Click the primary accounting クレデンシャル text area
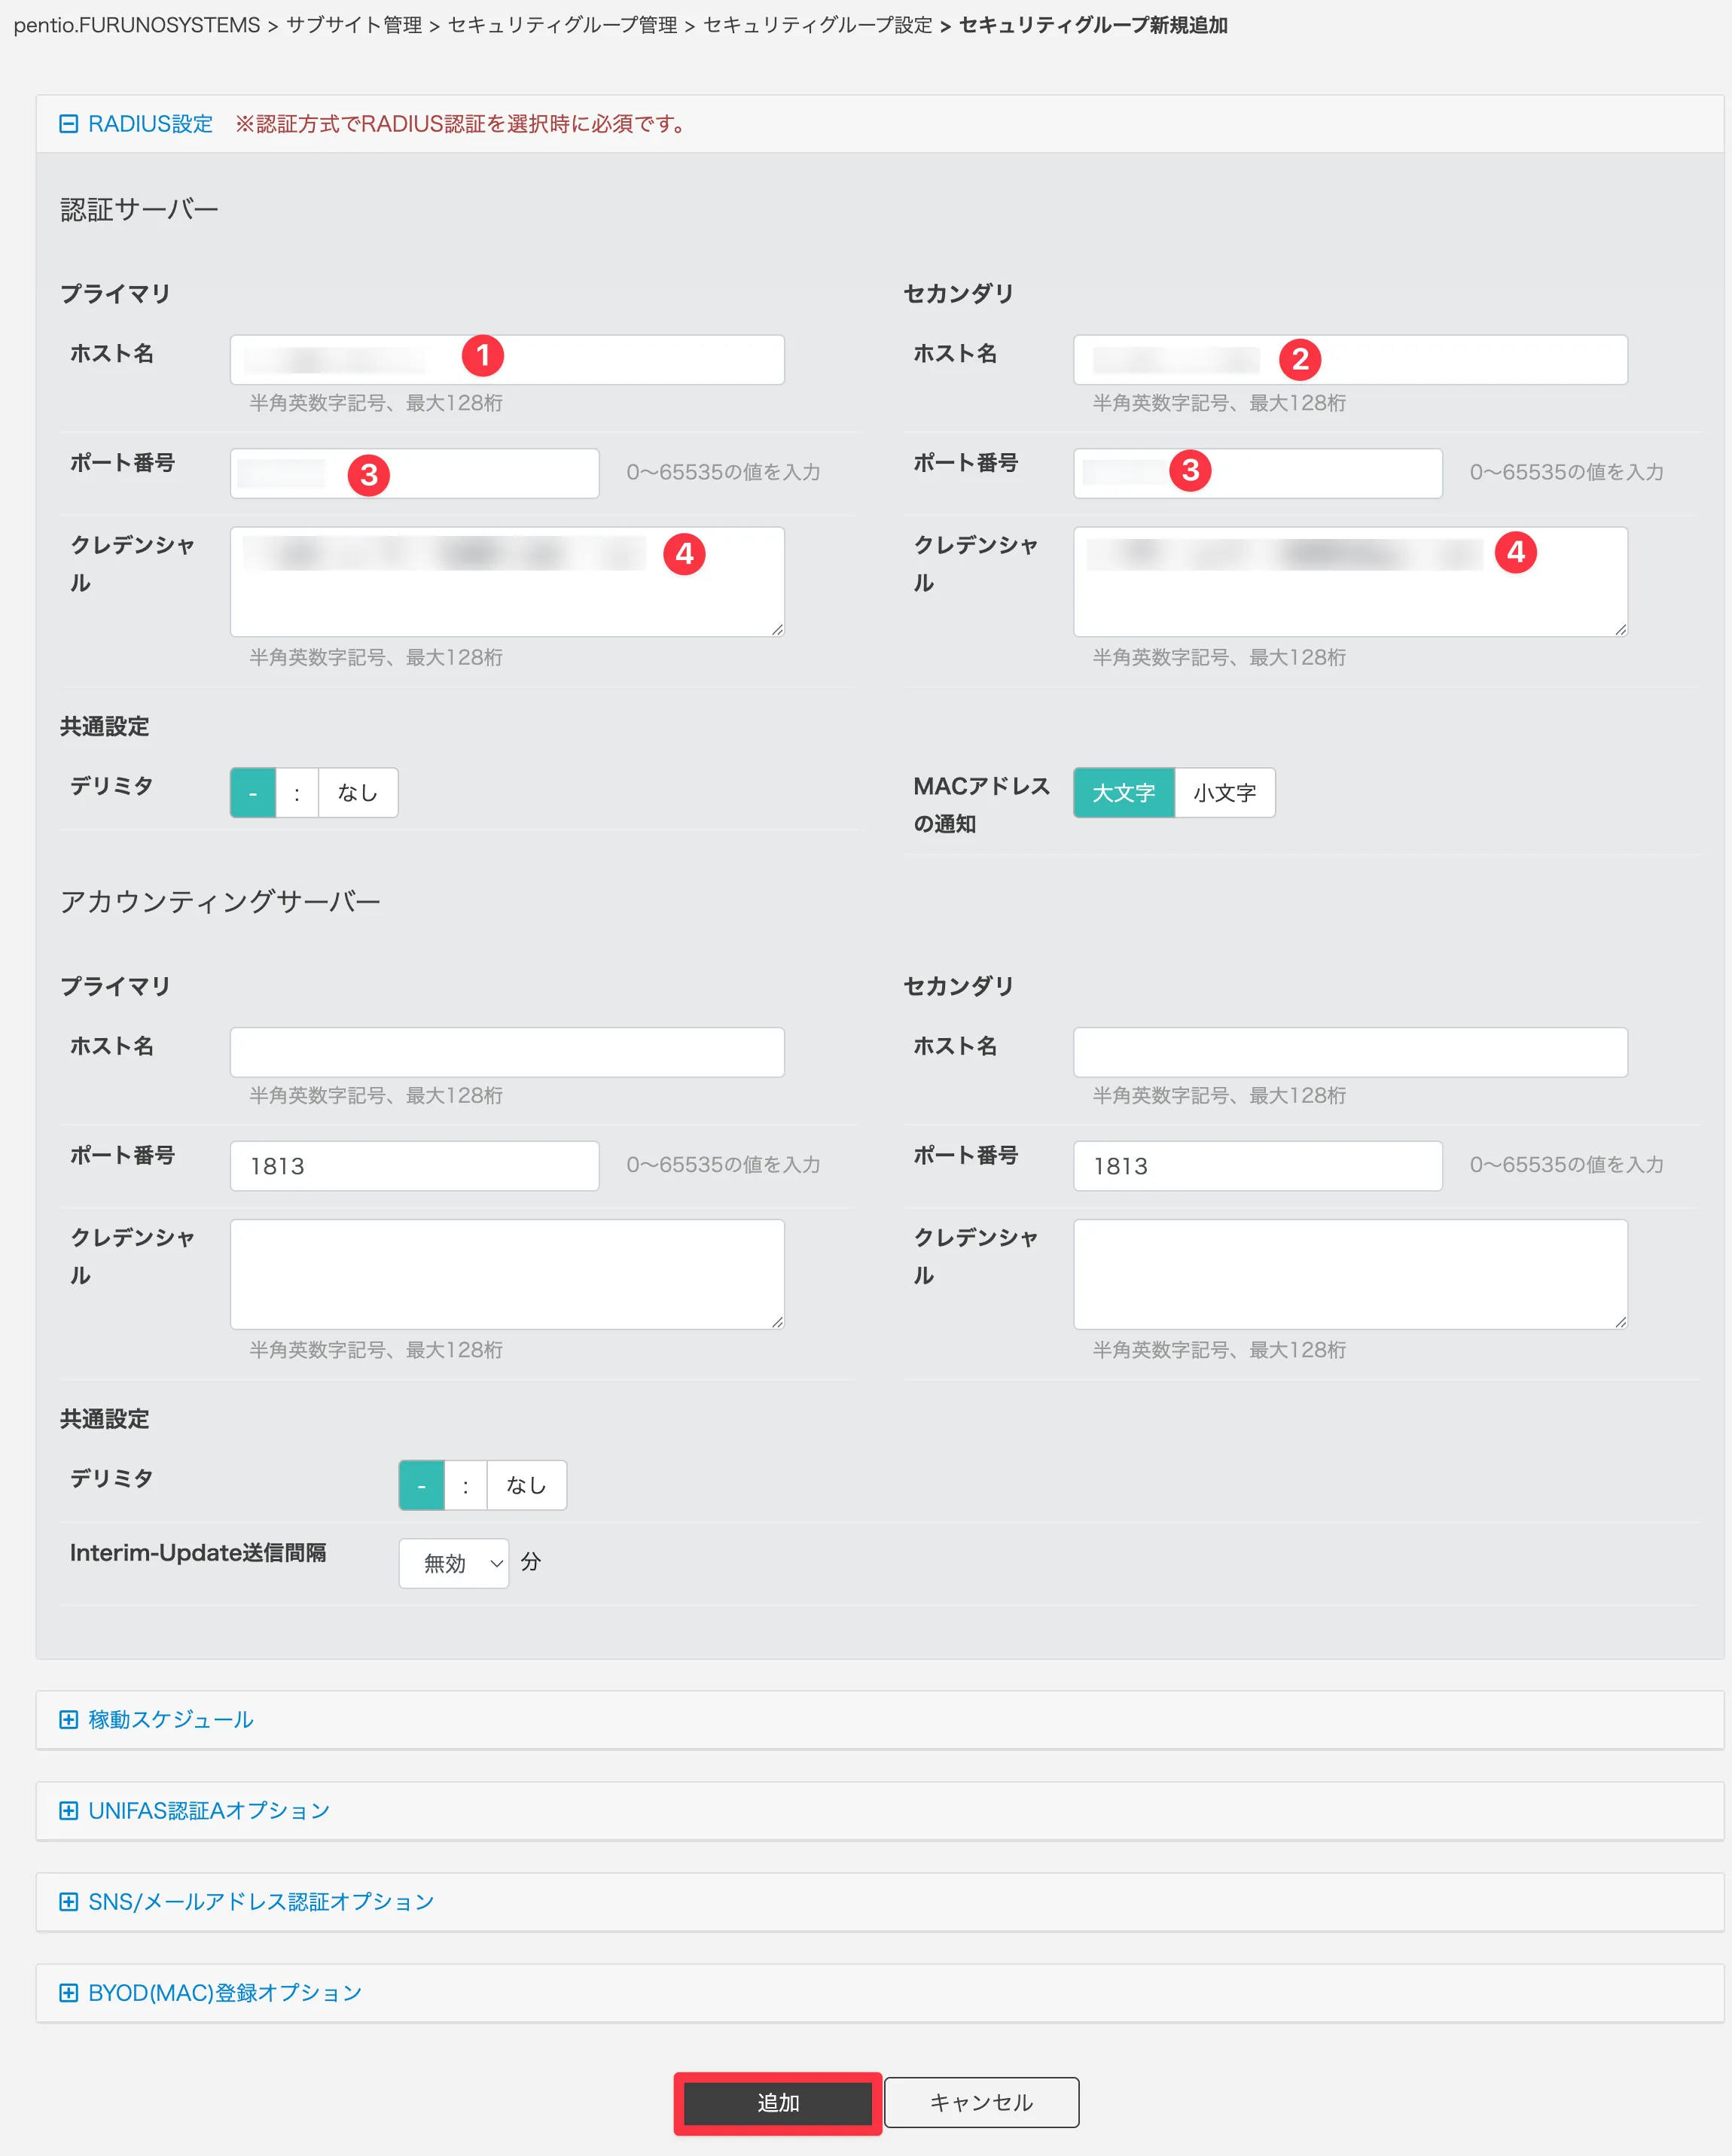 [x=506, y=1273]
